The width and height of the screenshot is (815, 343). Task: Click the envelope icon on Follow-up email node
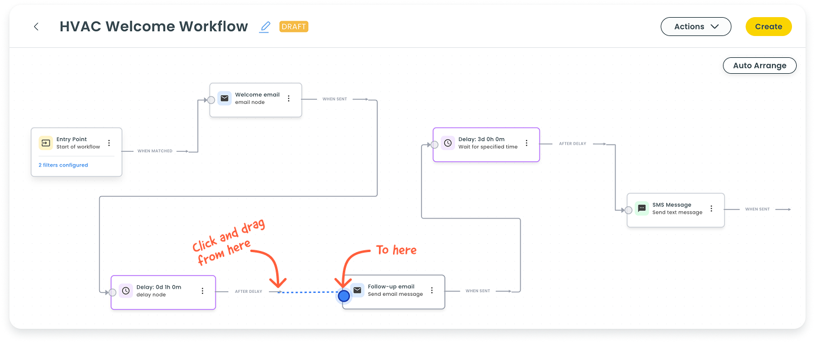tap(356, 290)
